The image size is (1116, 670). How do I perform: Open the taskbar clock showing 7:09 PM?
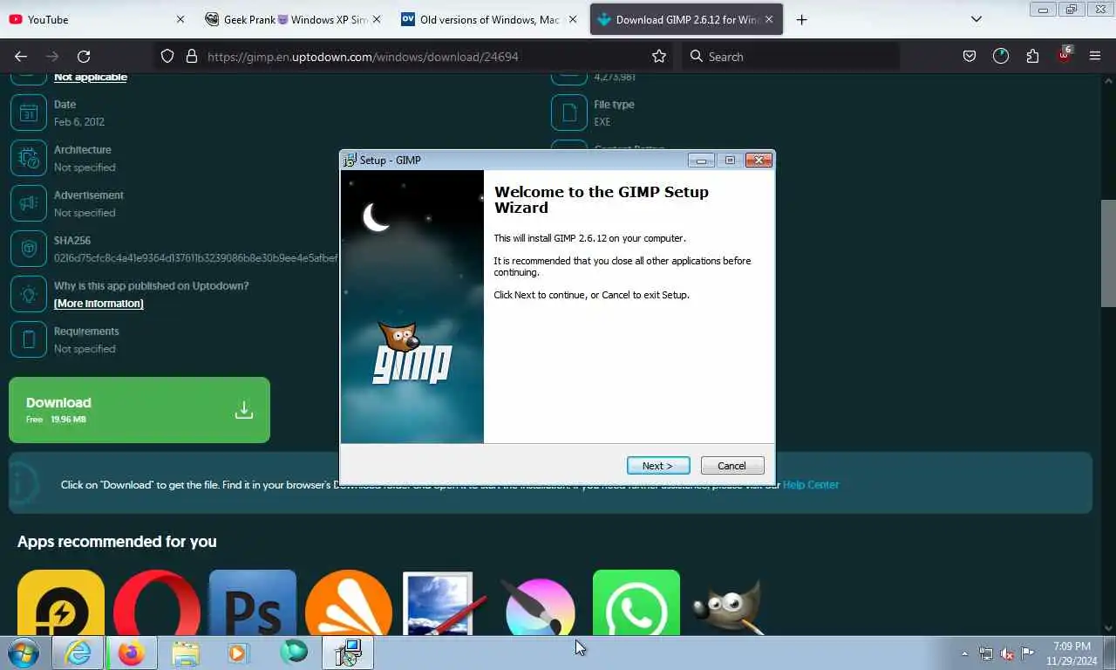(1072, 653)
